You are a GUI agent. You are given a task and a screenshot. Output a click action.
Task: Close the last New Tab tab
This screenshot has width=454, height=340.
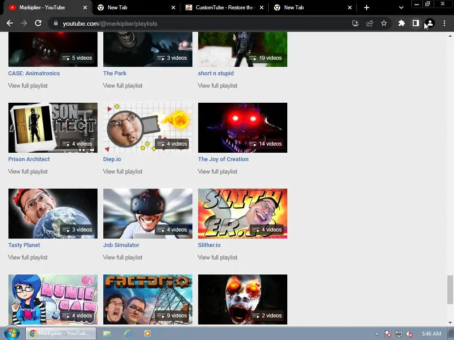coord(350,8)
